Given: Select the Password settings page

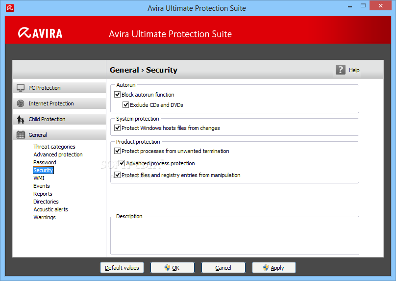Looking at the screenshot, I should coord(45,162).
